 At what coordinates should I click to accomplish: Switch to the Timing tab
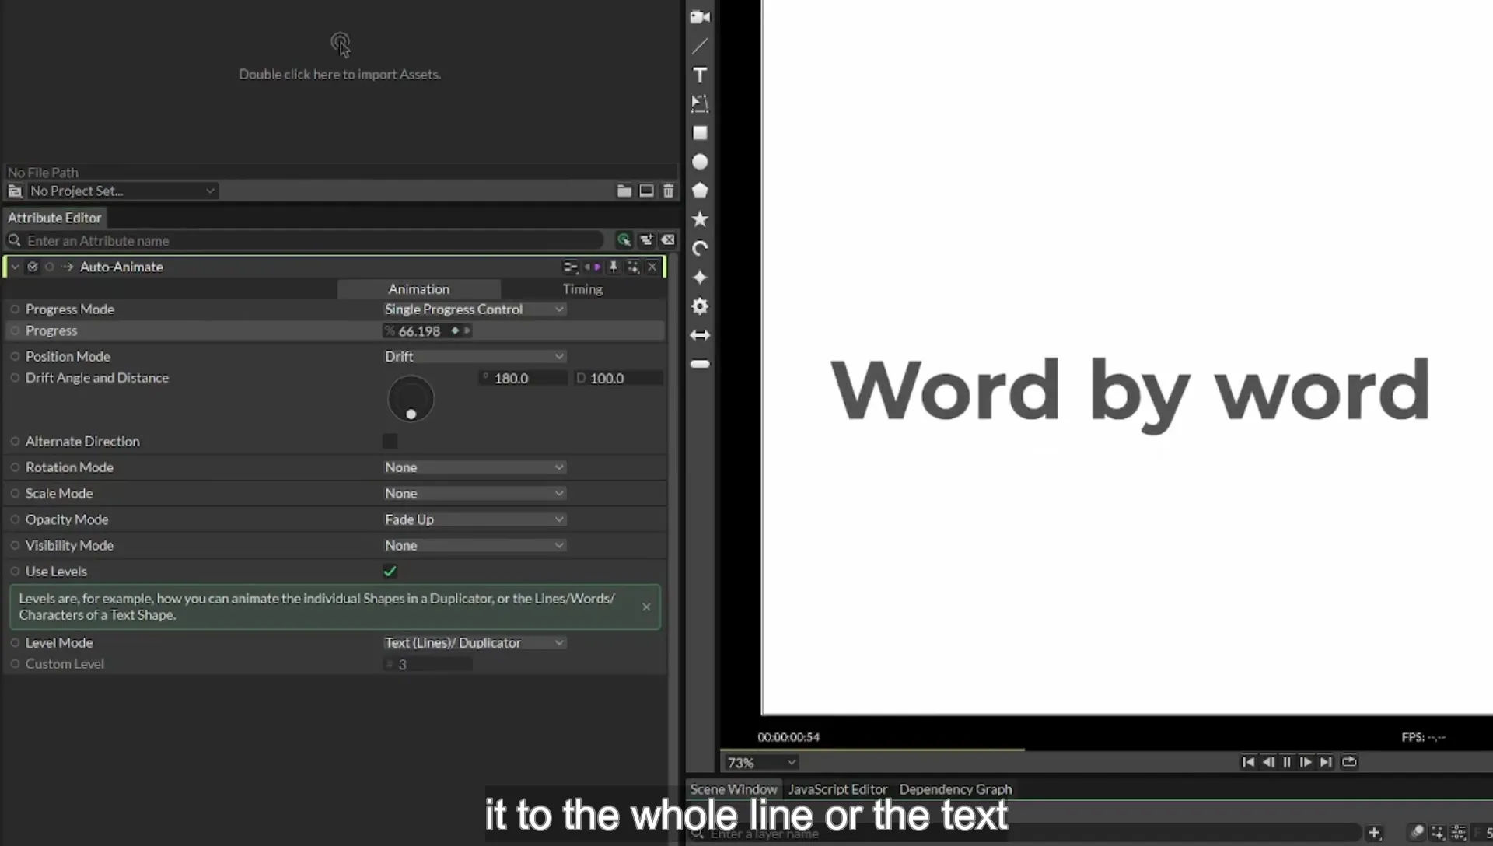pos(582,289)
